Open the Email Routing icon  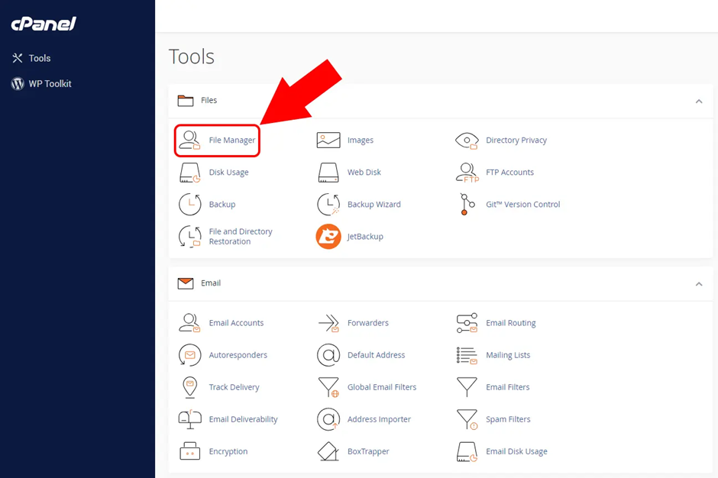click(467, 323)
